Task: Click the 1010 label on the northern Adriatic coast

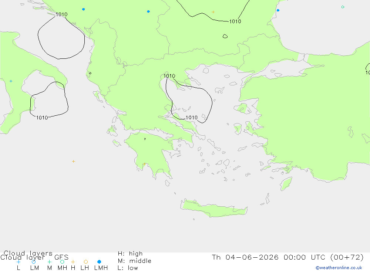Action: point(61,14)
